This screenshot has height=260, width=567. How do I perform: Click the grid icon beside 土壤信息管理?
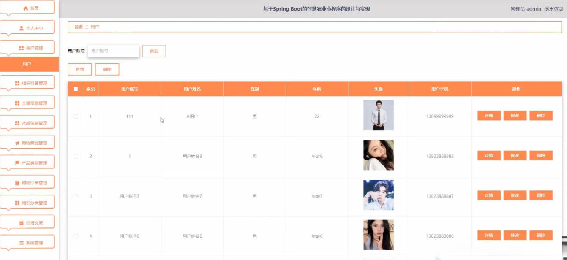coord(17,103)
